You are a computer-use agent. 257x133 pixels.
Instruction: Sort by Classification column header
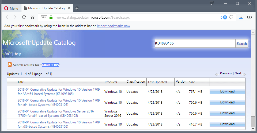point(136,82)
